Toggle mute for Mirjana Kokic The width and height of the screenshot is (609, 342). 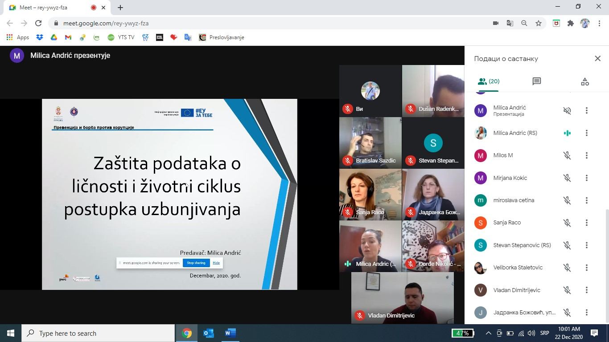point(567,178)
